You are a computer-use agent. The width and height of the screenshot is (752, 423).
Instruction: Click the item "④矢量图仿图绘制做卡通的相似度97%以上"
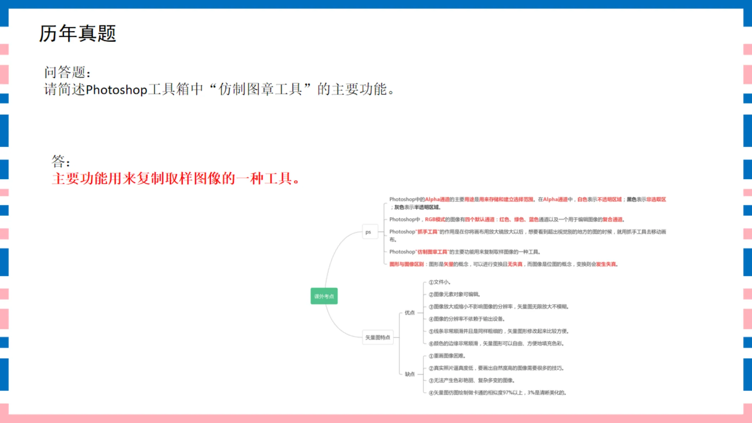pyautogui.click(x=498, y=393)
